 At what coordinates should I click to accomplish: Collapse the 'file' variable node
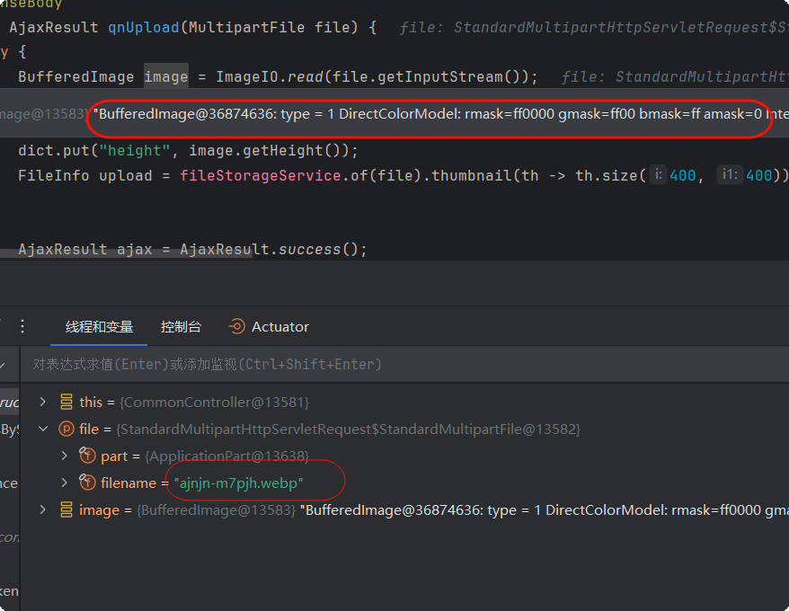(x=42, y=429)
